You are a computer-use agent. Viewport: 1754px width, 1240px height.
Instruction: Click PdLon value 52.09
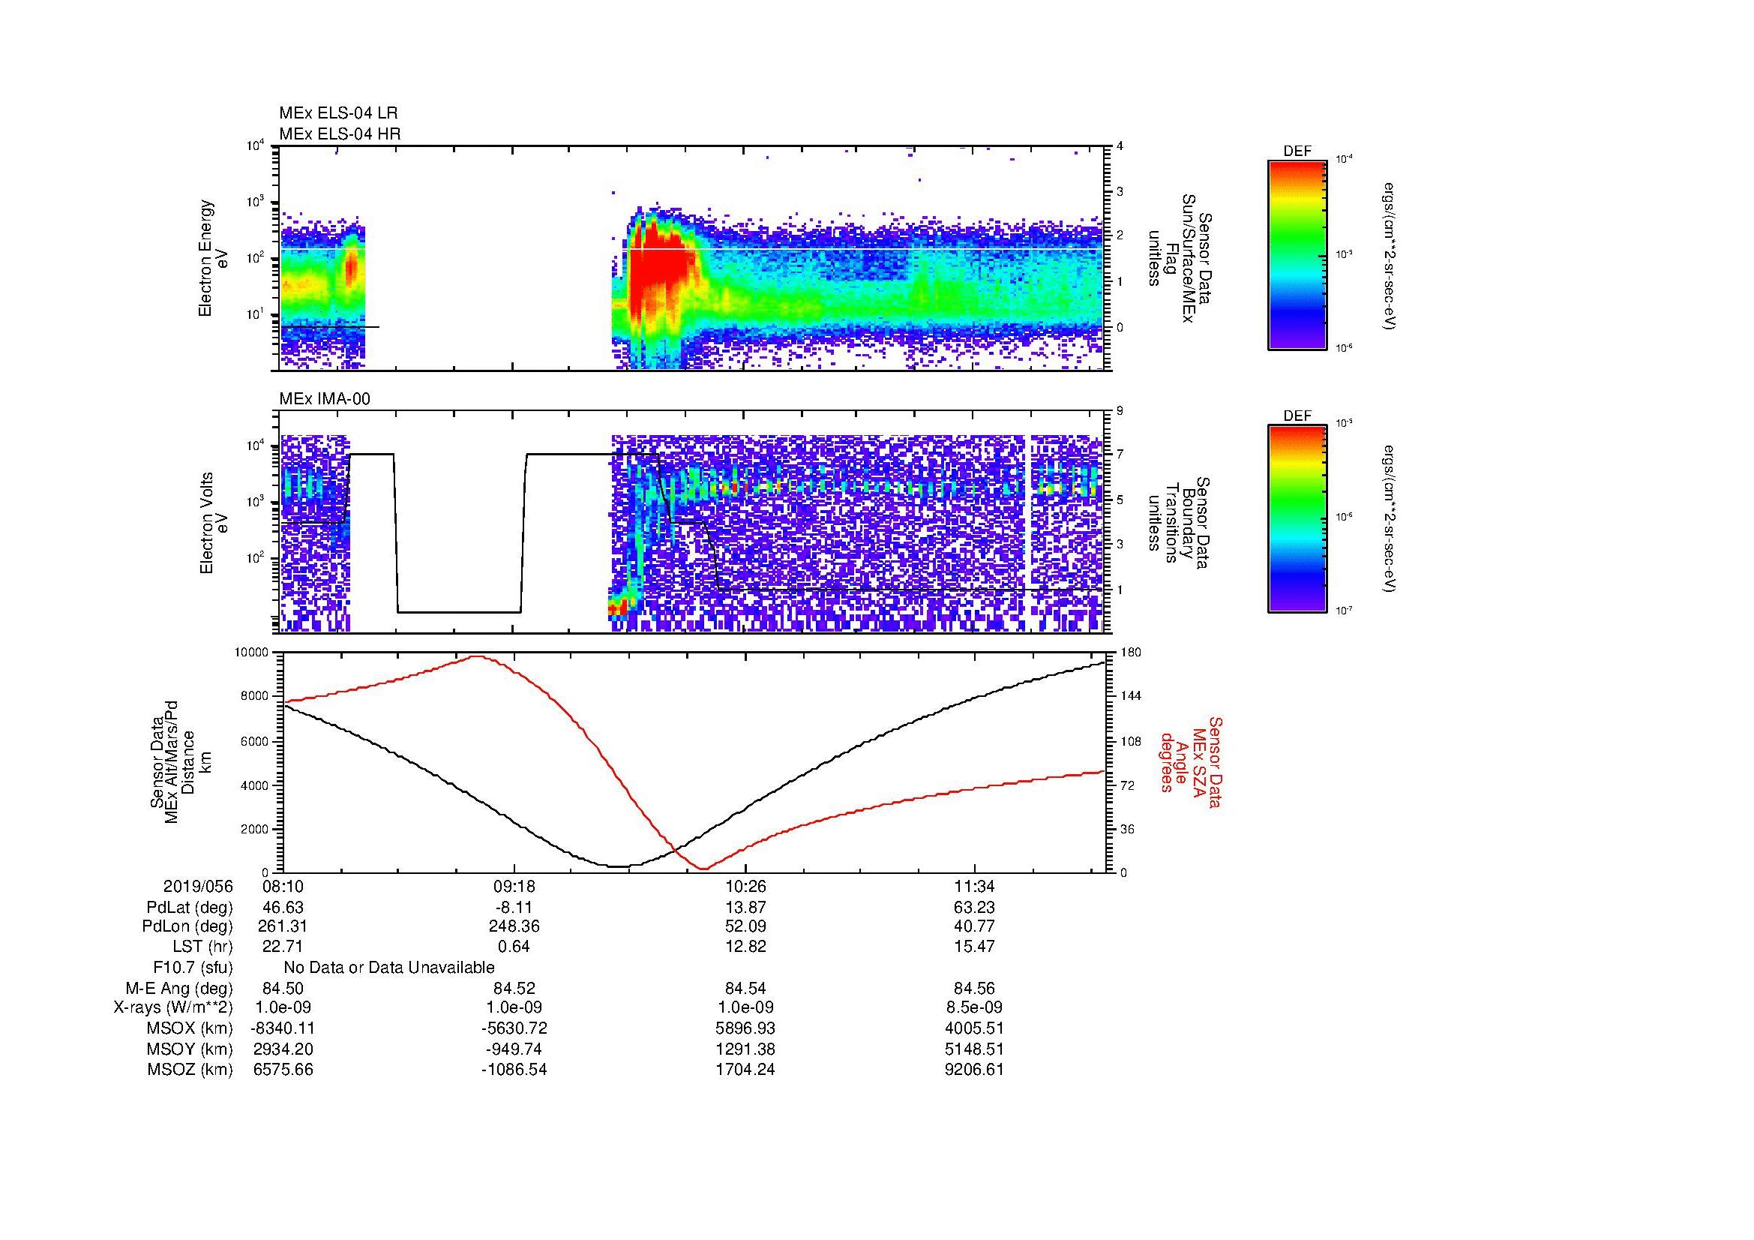[x=745, y=926]
